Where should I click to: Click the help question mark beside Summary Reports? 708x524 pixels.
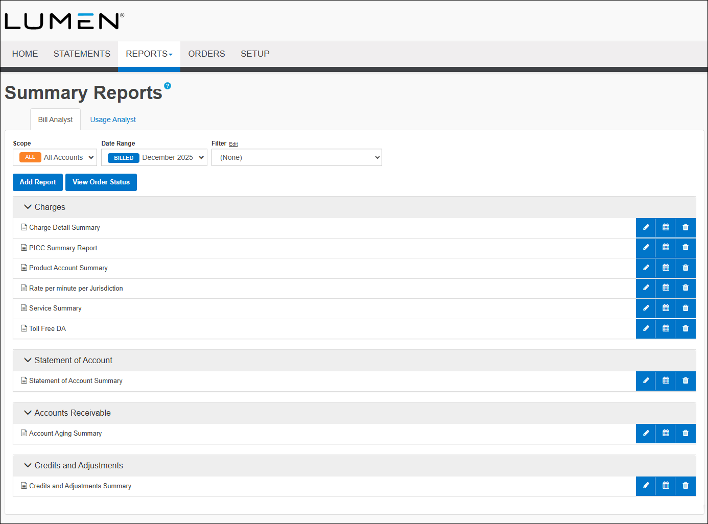pyautogui.click(x=168, y=86)
